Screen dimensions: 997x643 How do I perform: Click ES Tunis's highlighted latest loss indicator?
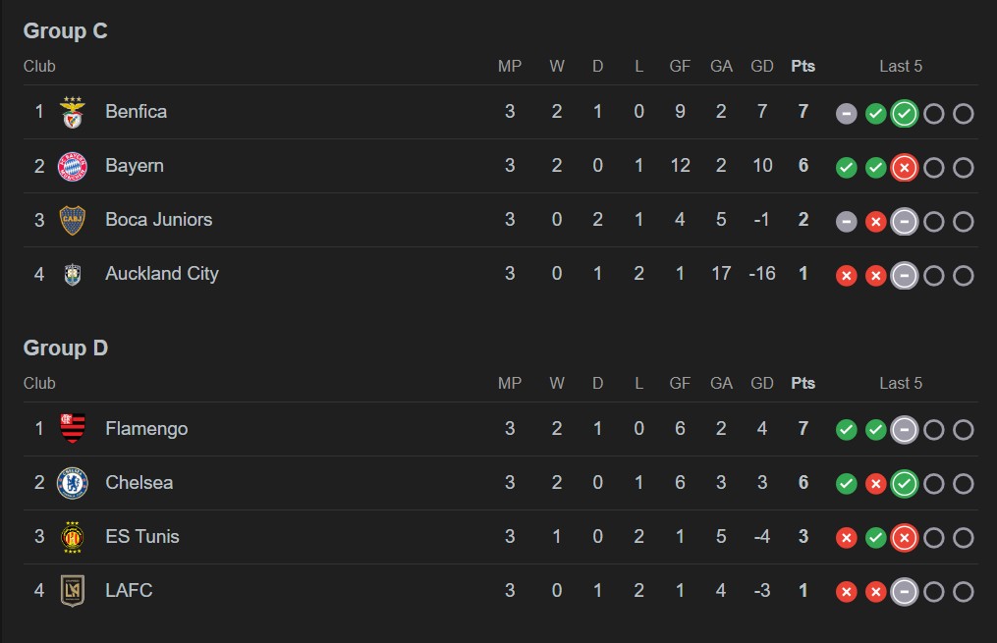click(x=905, y=538)
